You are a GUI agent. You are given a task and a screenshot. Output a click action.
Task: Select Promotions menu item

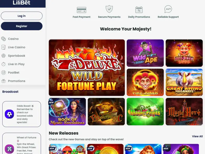pos(17,81)
